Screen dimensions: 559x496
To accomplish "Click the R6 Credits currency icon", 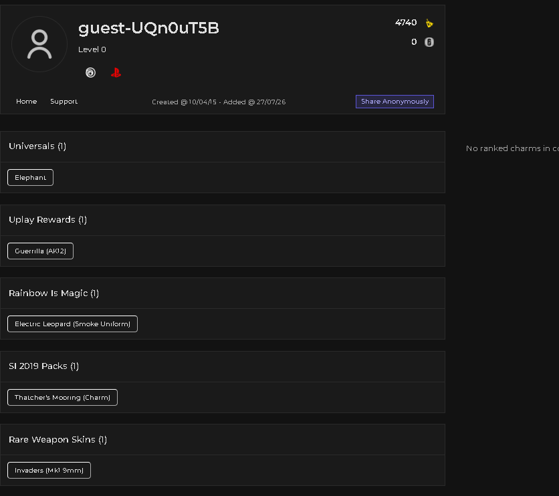I will [x=429, y=42].
